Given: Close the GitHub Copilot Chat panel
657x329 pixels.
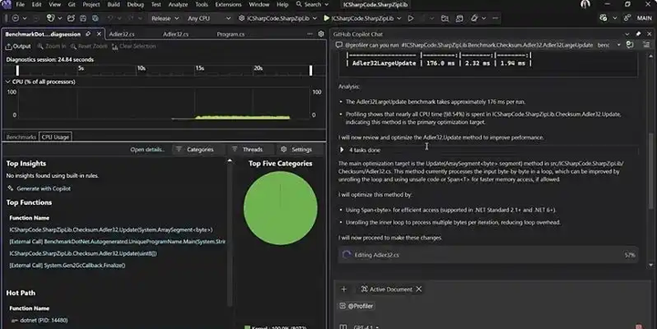Looking at the screenshot, I should 650,34.
